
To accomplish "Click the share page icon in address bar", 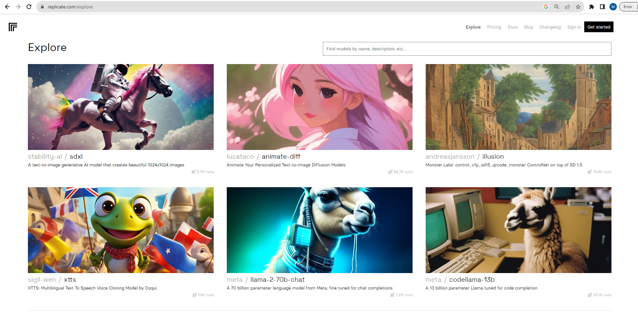I will tap(567, 7).
